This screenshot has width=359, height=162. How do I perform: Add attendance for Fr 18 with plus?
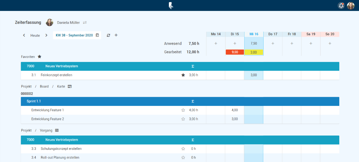tap(292, 44)
